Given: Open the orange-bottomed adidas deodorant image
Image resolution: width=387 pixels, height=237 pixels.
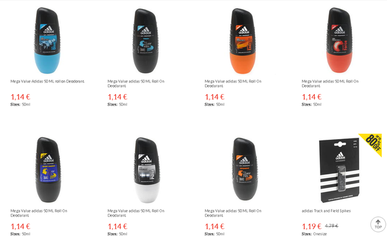Looking at the screenshot, I should [243, 41].
